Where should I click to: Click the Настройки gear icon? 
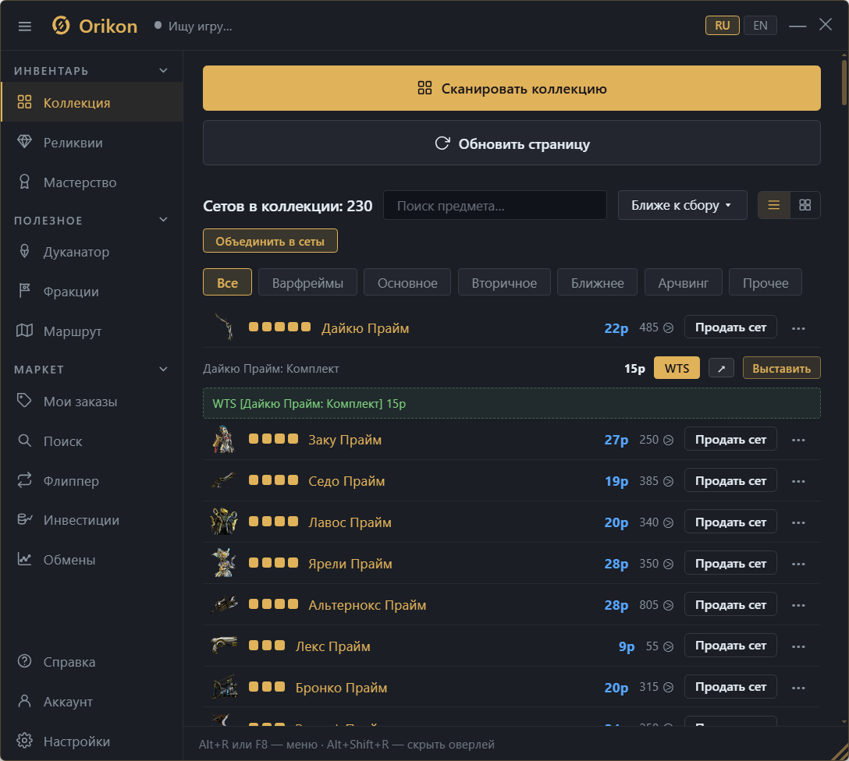pos(24,741)
